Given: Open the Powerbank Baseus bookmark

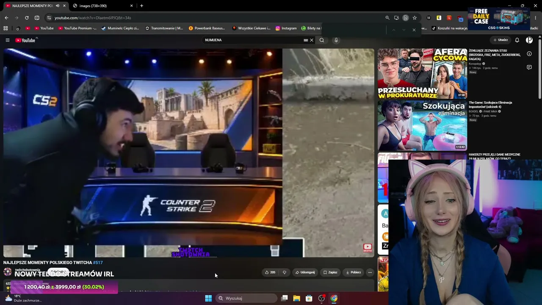Looking at the screenshot, I should point(207,28).
